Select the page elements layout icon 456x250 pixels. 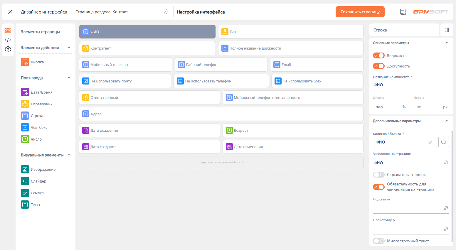tap(8, 31)
